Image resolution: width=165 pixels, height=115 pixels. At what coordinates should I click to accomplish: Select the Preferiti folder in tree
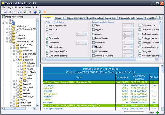pos(27,94)
